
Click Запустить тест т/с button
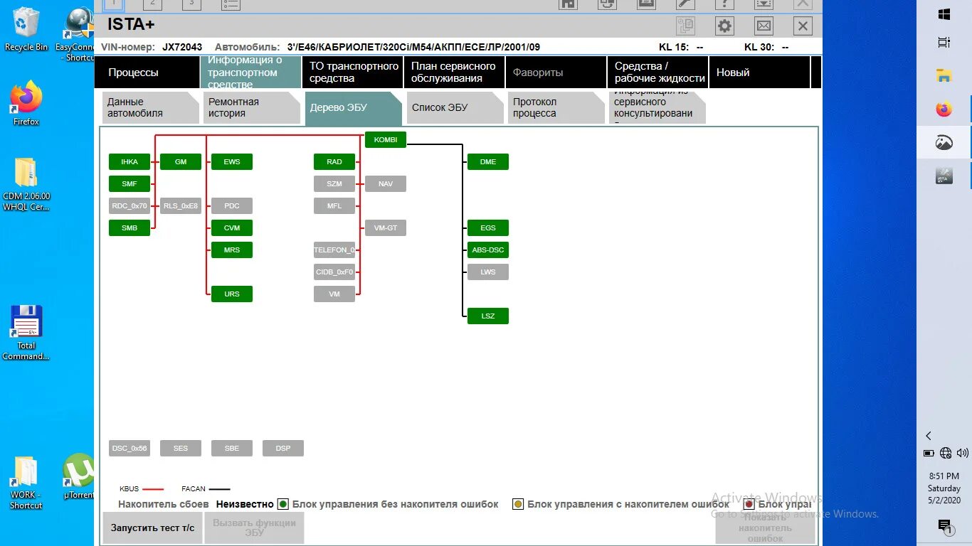coord(152,528)
